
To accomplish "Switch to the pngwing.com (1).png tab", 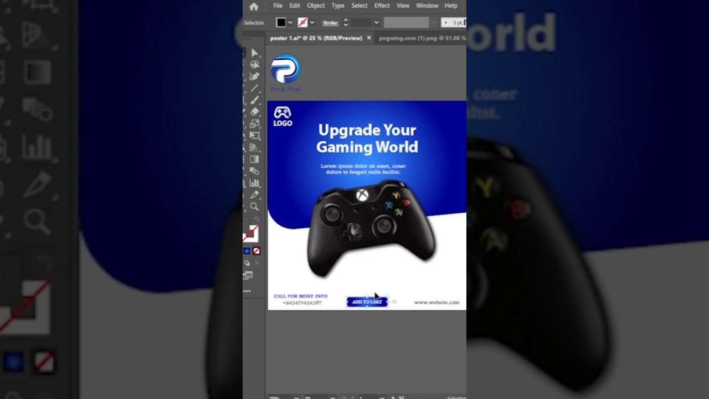I will (421, 38).
